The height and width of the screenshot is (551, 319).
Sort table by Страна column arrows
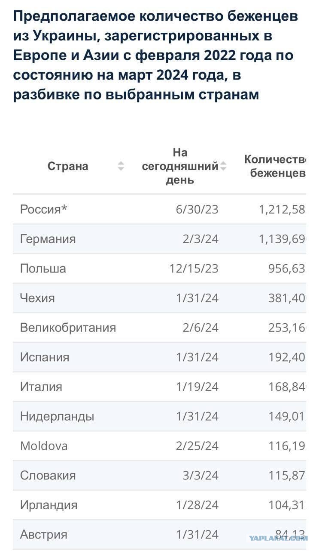[x=121, y=166]
